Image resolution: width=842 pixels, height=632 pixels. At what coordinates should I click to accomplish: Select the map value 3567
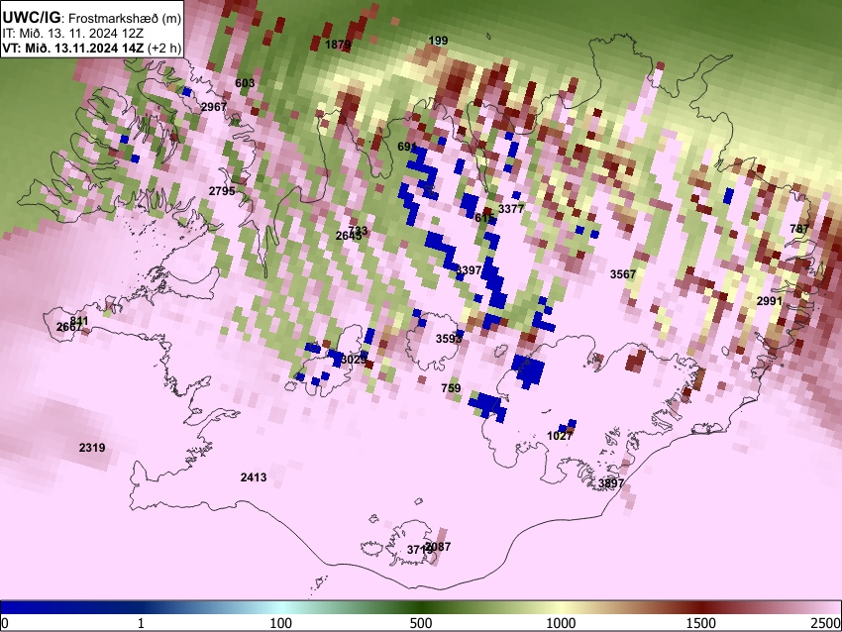pos(623,274)
